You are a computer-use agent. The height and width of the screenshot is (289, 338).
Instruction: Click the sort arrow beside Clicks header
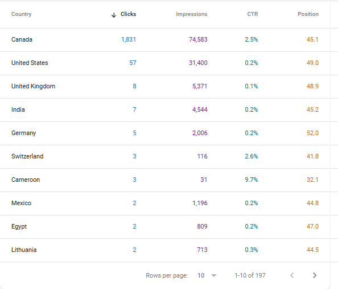pos(114,15)
